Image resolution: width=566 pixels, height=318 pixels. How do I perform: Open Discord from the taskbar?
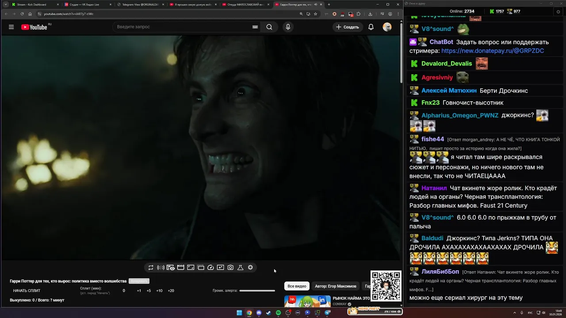pyautogui.click(x=259, y=313)
